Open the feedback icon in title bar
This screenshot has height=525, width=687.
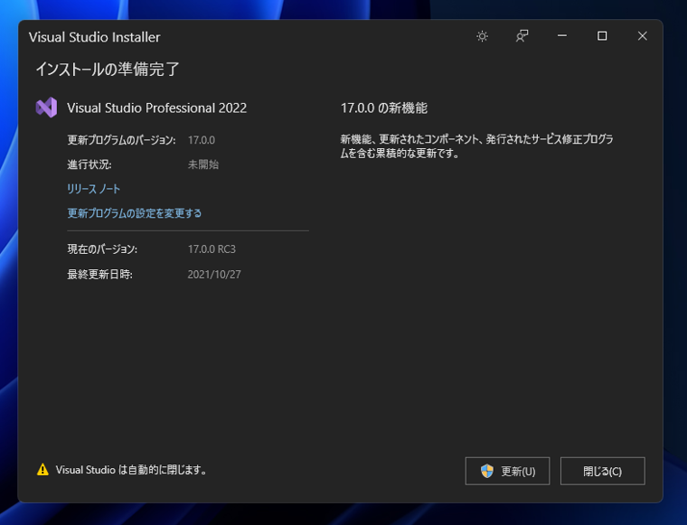(x=522, y=36)
